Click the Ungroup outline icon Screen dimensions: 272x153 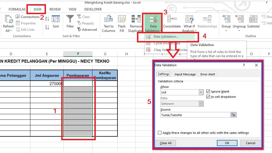click(x=239, y=19)
